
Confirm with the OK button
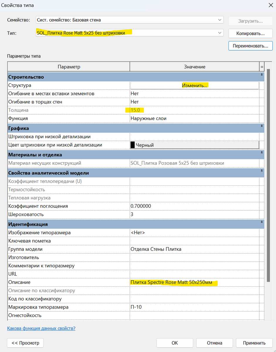(x=175, y=343)
